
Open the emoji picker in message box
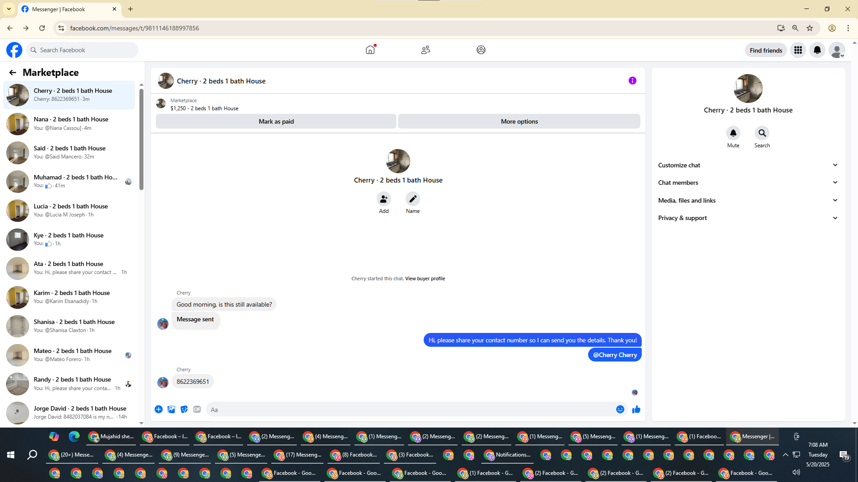620,409
